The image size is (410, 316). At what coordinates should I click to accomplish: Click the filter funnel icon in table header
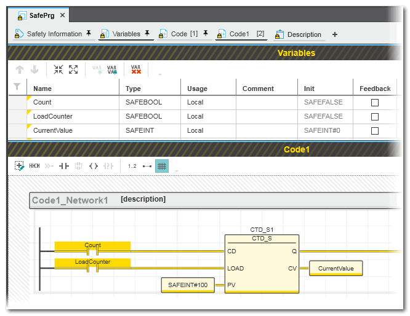pyautogui.click(x=17, y=87)
